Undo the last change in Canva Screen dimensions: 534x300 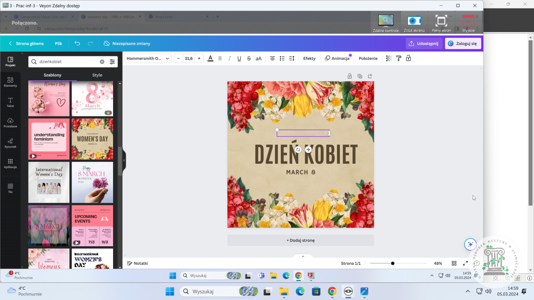click(77, 44)
